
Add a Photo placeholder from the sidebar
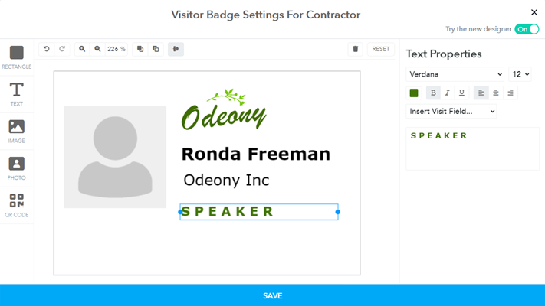click(16, 168)
